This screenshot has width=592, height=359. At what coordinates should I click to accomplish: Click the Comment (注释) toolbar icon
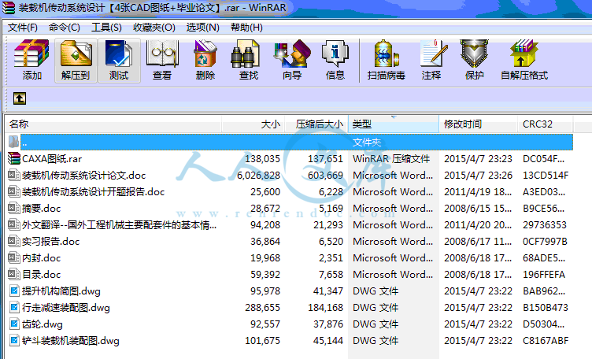click(x=433, y=54)
